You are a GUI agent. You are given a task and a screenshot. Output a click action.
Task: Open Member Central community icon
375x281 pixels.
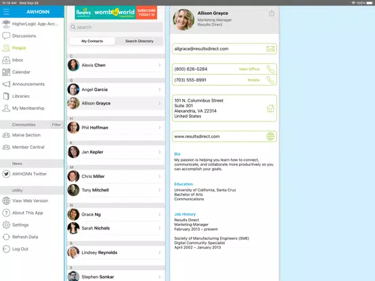coord(6,147)
